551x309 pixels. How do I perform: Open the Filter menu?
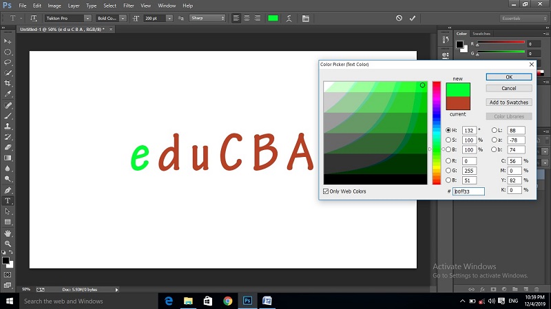129,6
